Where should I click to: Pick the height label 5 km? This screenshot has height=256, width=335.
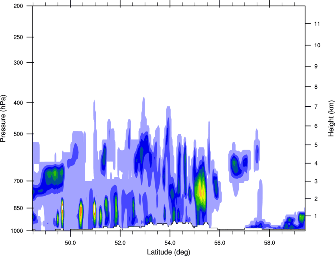pyautogui.click(x=316, y=145)
